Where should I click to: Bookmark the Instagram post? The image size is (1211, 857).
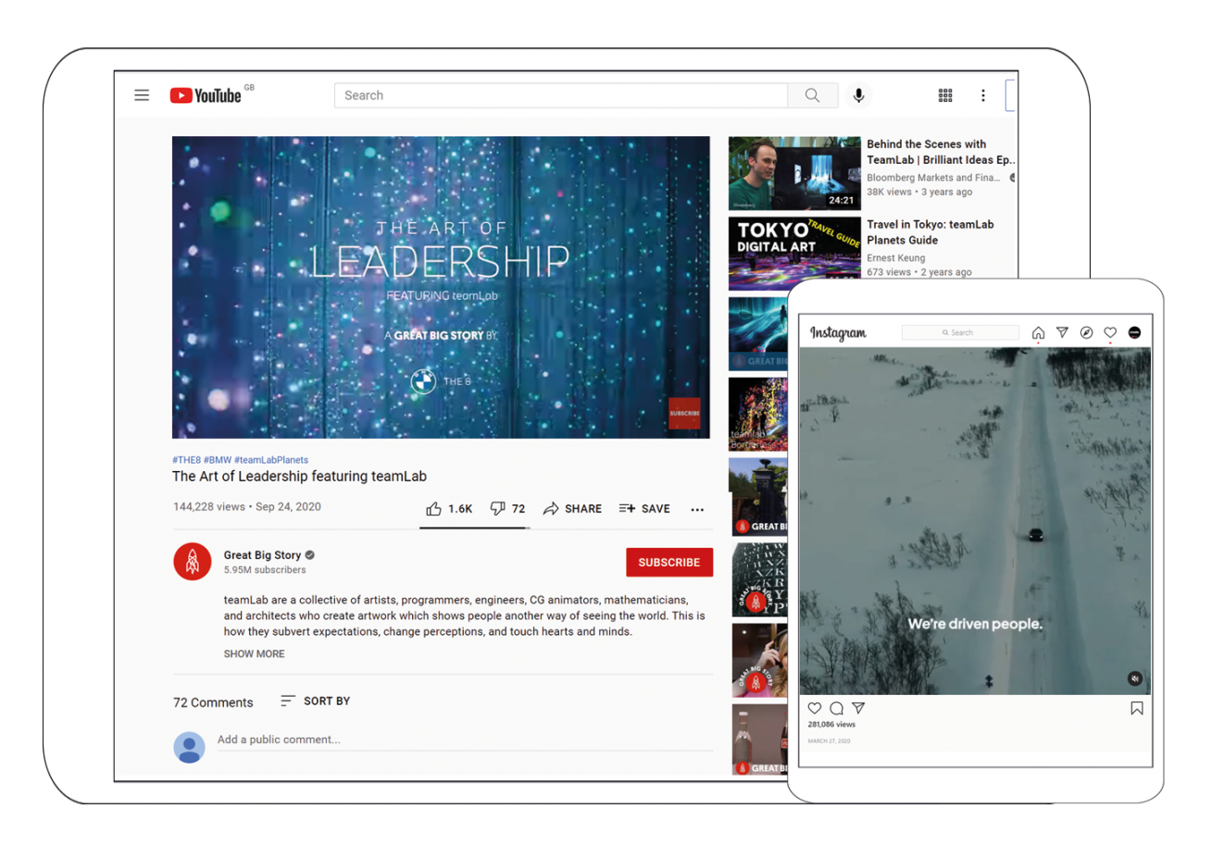point(1137,708)
